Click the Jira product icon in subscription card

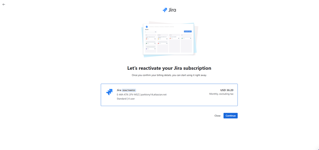coord(109,92)
